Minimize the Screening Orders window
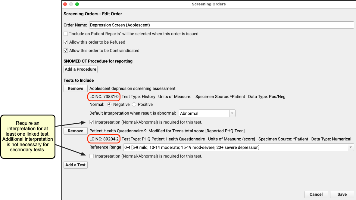Screen dimensions: 356x200 pos(71,4)
